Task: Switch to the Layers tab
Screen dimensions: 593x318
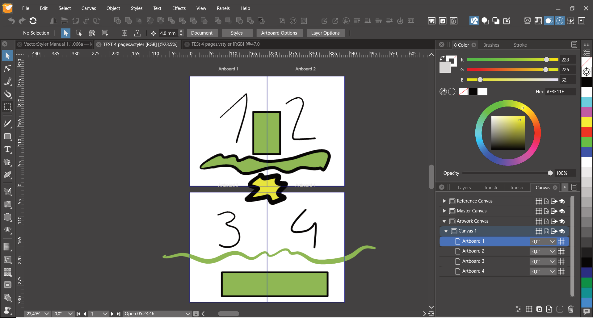Action: click(464, 188)
